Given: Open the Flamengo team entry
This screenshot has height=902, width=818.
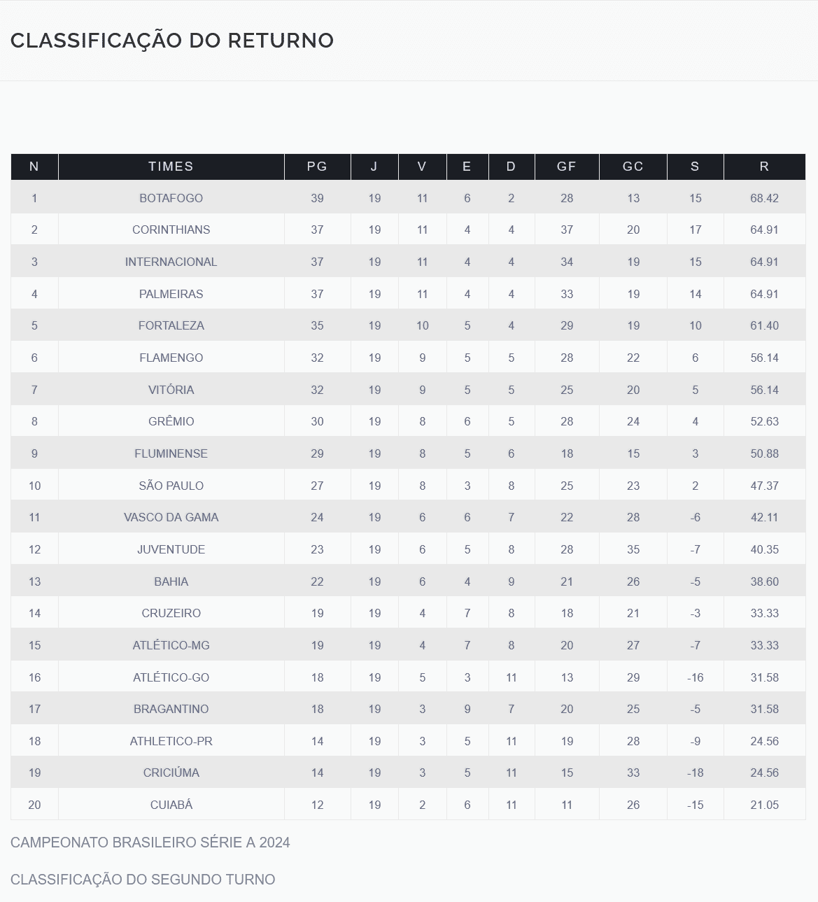Looking at the screenshot, I should [171, 358].
